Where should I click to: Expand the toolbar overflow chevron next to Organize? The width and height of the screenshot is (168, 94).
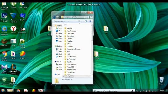pos(68,21)
